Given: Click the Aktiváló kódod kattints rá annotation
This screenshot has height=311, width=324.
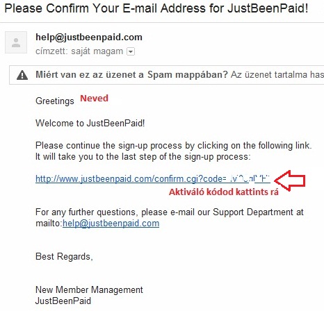Looking at the screenshot, I should (x=224, y=192).
